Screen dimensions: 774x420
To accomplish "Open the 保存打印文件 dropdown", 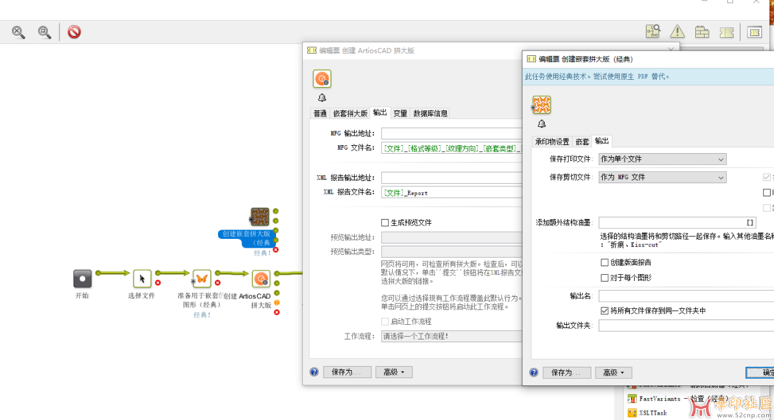I will click(x=662, y=159).
